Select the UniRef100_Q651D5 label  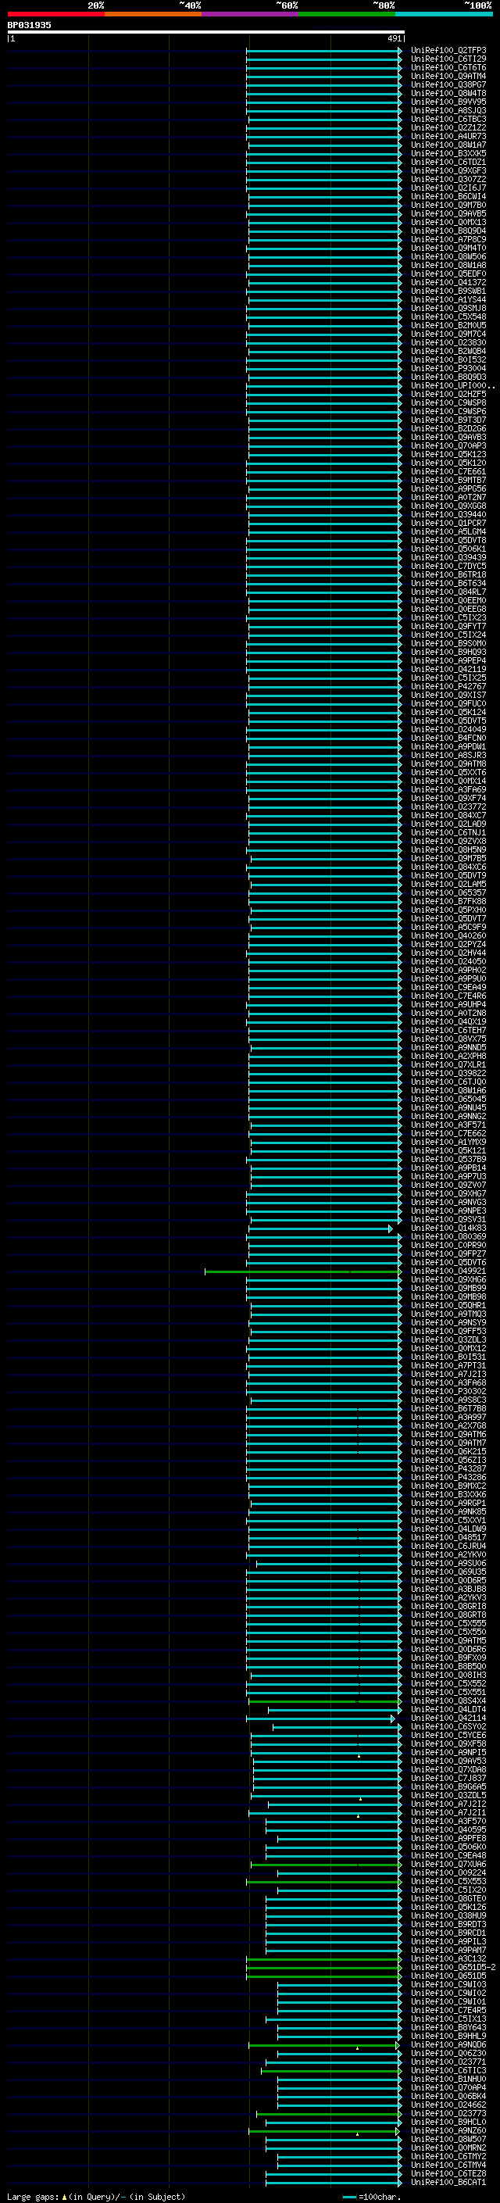[x=448, y=1976]
